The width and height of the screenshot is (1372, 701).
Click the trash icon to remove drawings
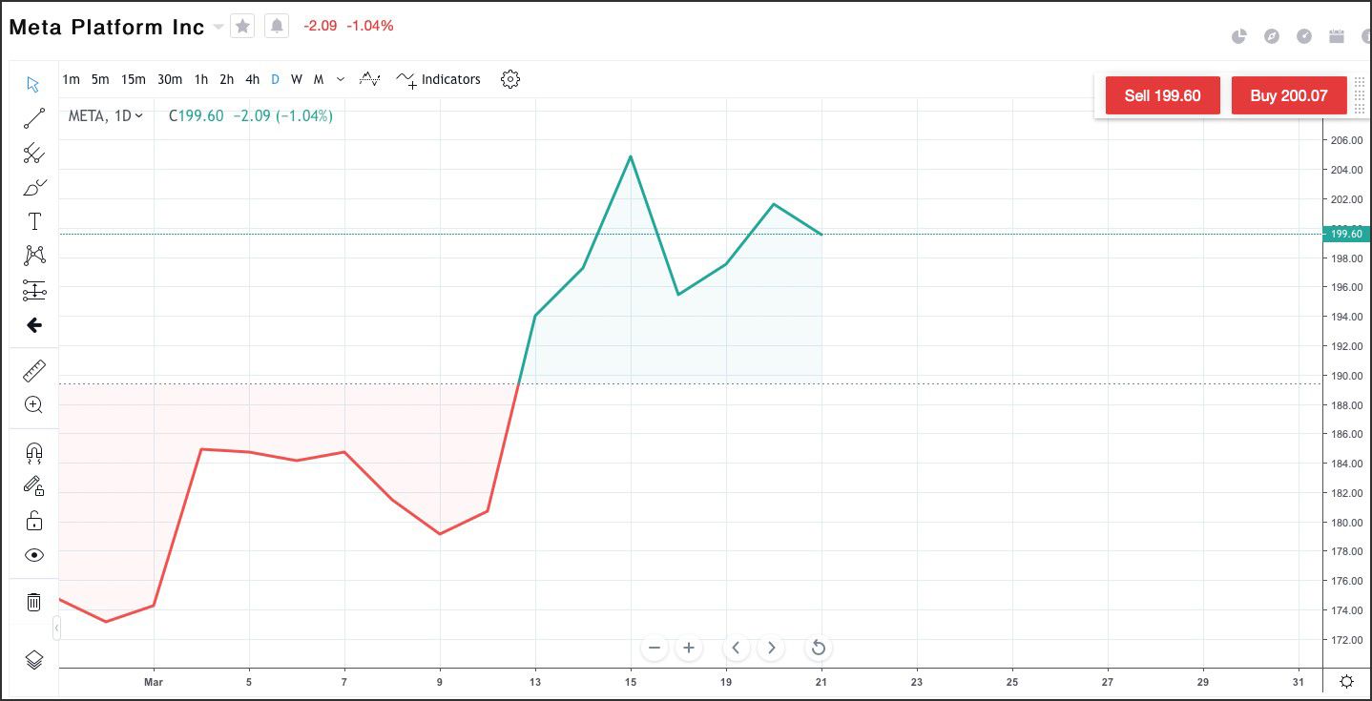tap(34, 602)
